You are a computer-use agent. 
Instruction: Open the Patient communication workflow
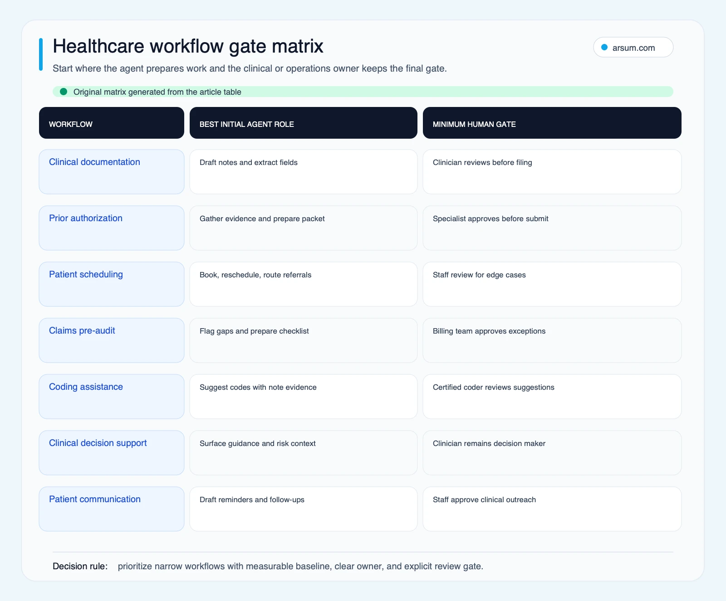click(112, 509)
